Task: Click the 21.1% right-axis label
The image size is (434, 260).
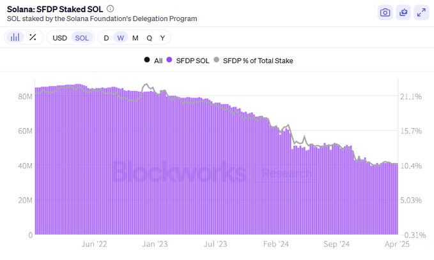Action: tap(411, 97)
